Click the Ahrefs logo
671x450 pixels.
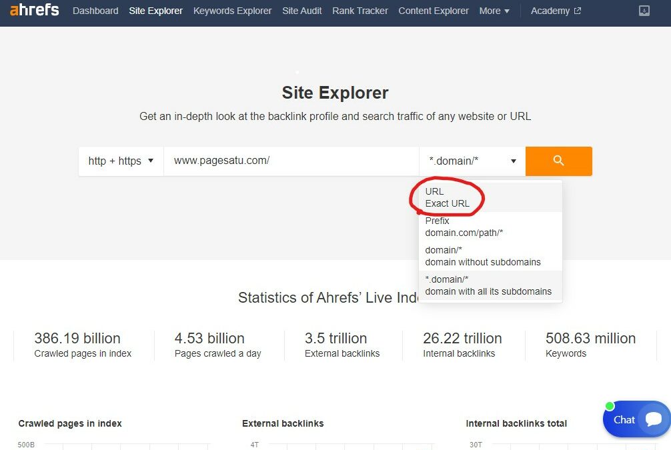click(x=34, y=10)
